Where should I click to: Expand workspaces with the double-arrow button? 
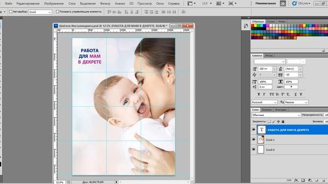[x=282, y=4]
